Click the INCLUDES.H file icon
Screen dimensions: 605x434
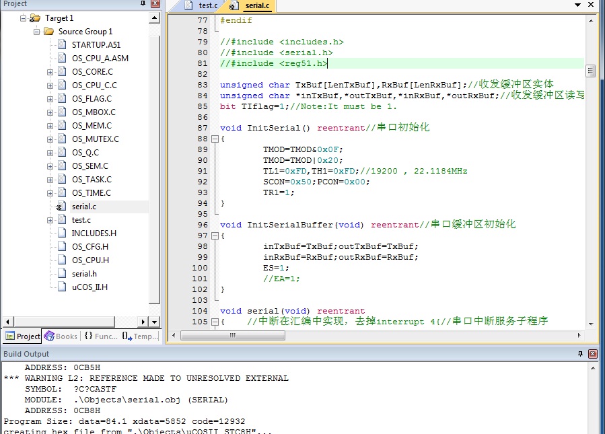pos(62,233)
